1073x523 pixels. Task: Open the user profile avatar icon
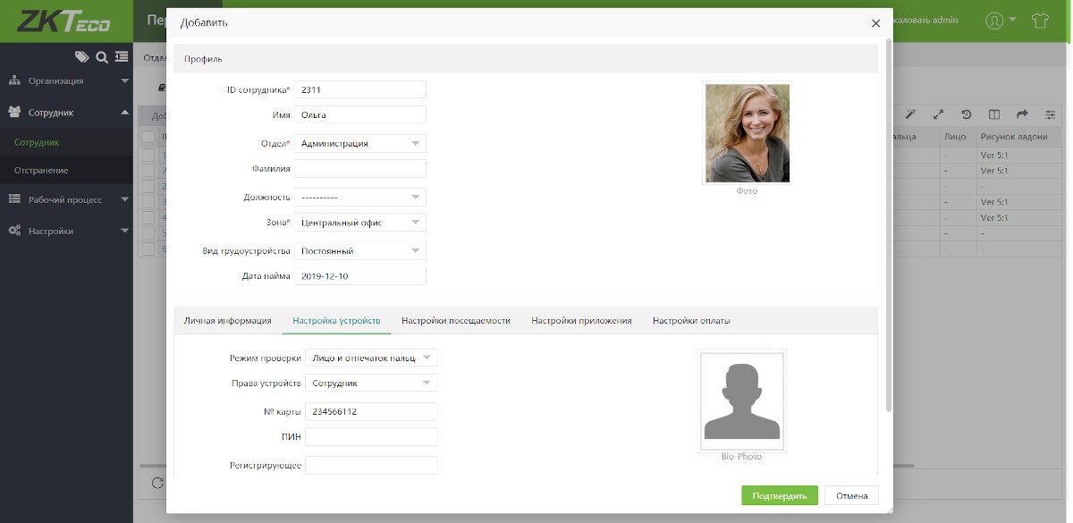(994, 20)
